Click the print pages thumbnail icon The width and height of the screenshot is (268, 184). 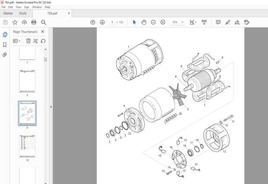tap(35, 41)
